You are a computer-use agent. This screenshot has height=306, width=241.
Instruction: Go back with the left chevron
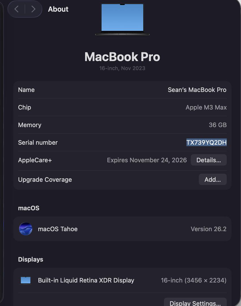click(16, 9)
